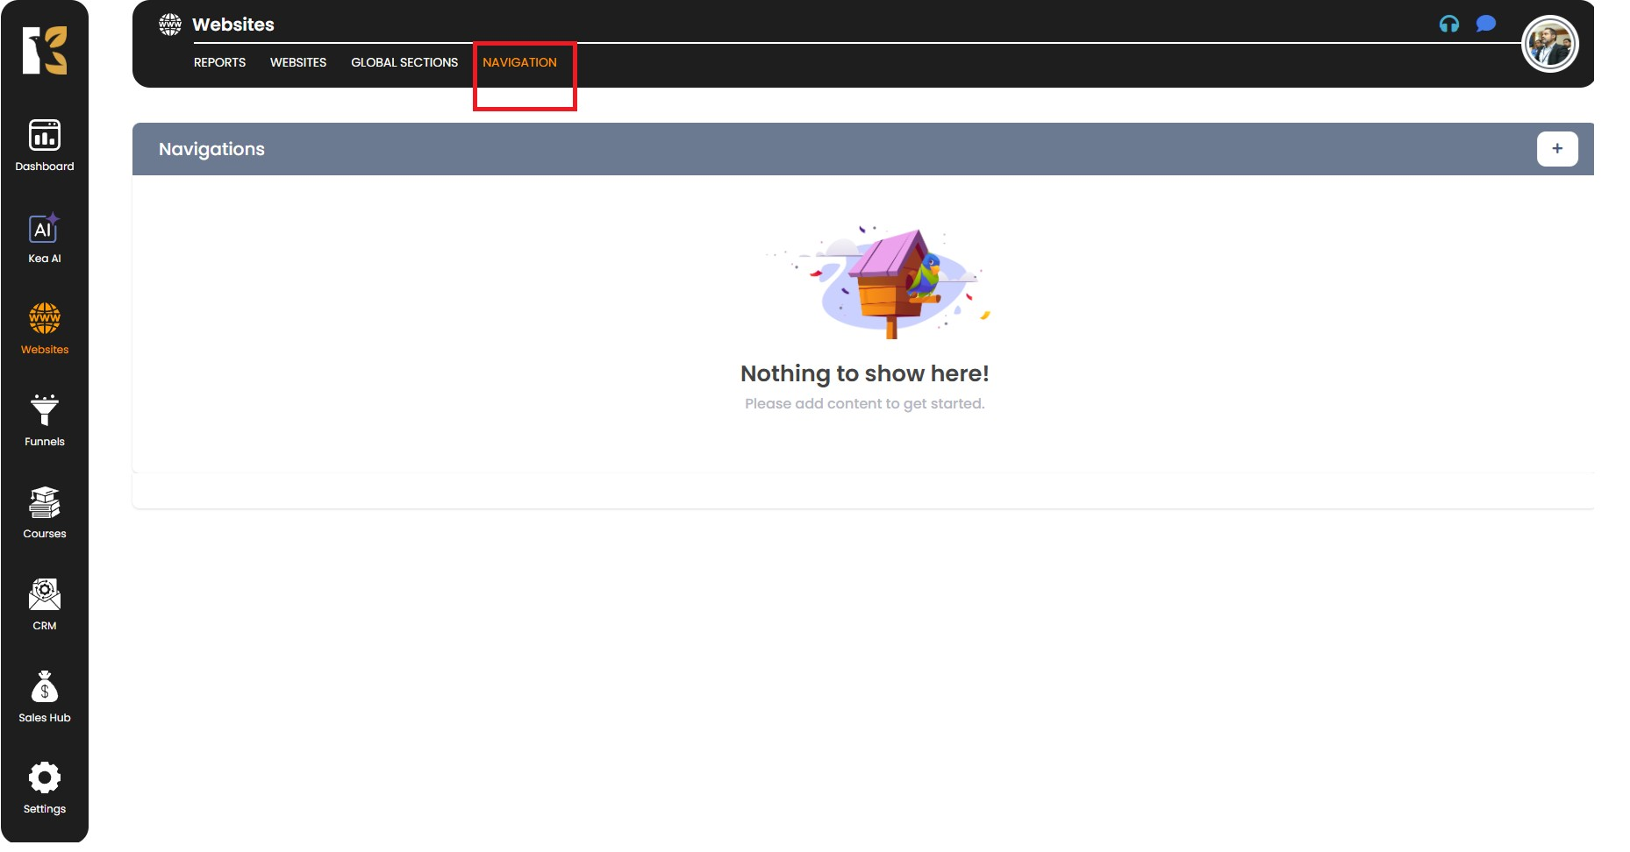
Task: Click the "Nothing to show here!" heading
Action: [864, 373]
